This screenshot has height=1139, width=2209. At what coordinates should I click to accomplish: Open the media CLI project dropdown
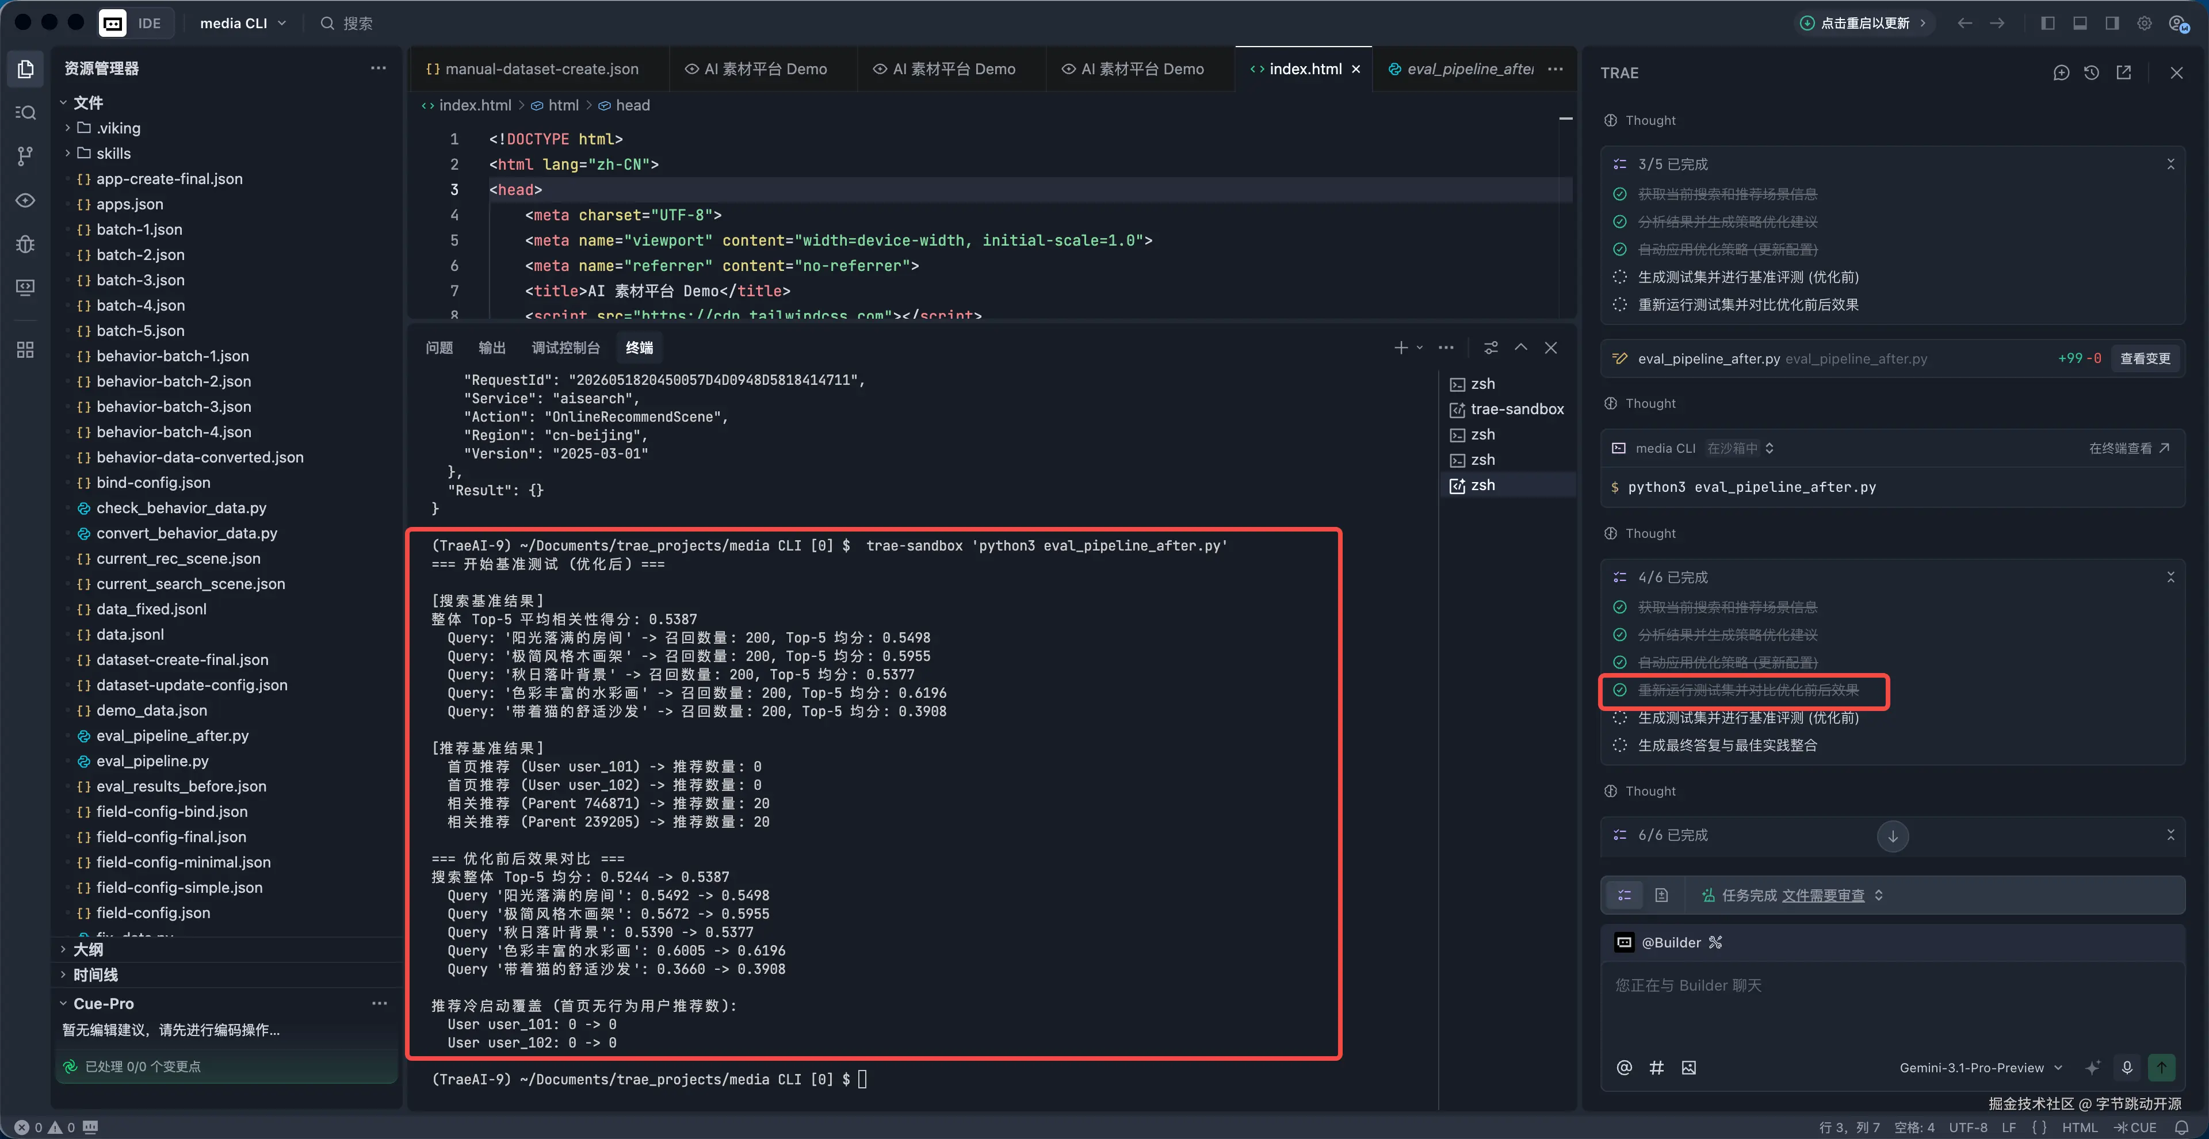[243, 23]
